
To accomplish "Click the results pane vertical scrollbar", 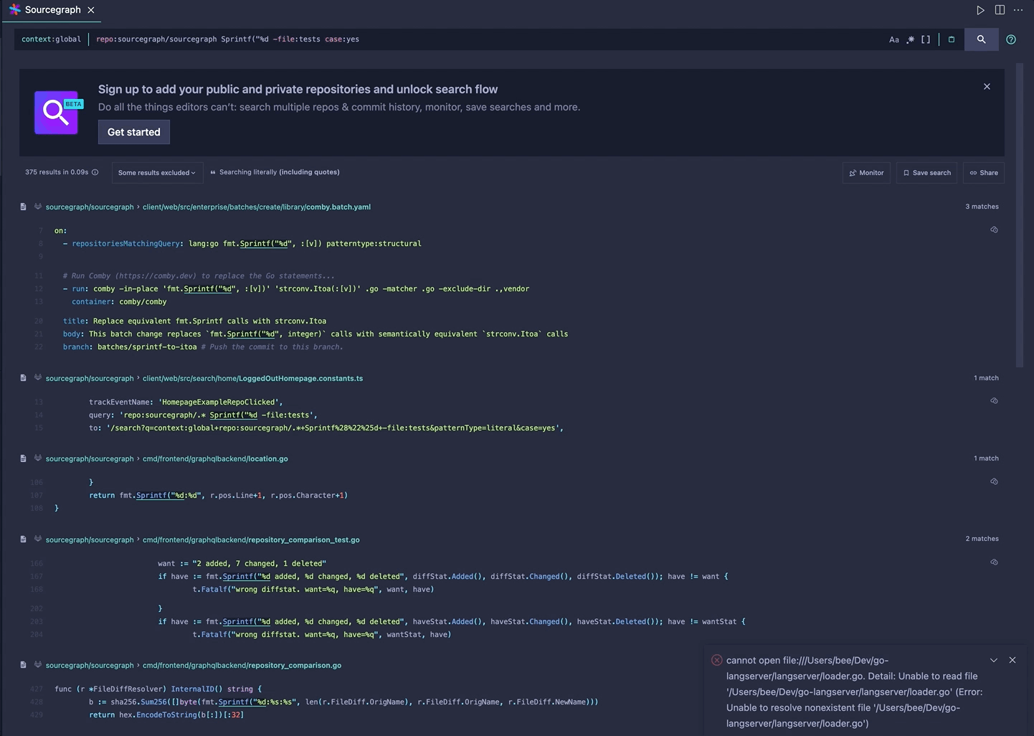I will coord(1020,215).
